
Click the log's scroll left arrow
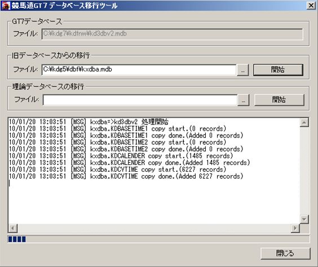[x=13, y=228]
